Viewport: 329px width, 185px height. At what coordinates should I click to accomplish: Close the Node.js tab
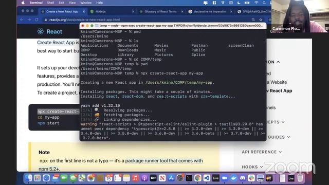coord(133,11)
